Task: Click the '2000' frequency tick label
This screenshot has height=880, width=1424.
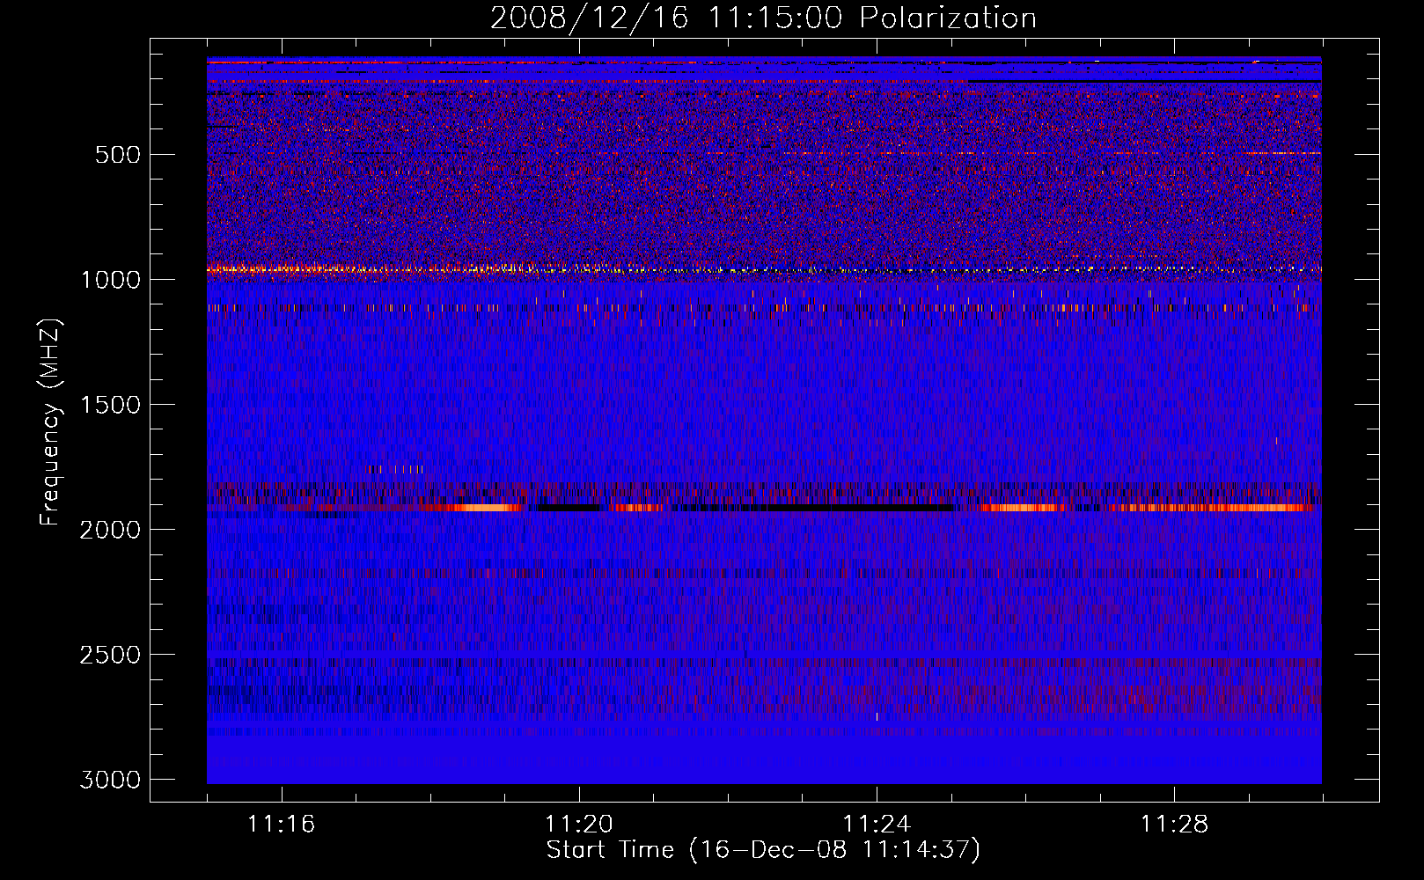Action: coord(109,530)
